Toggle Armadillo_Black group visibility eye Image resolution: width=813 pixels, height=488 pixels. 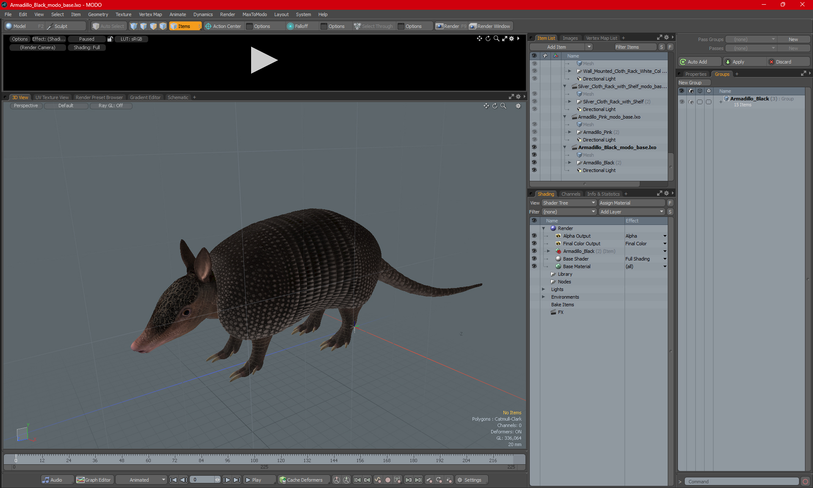(682, 102)
